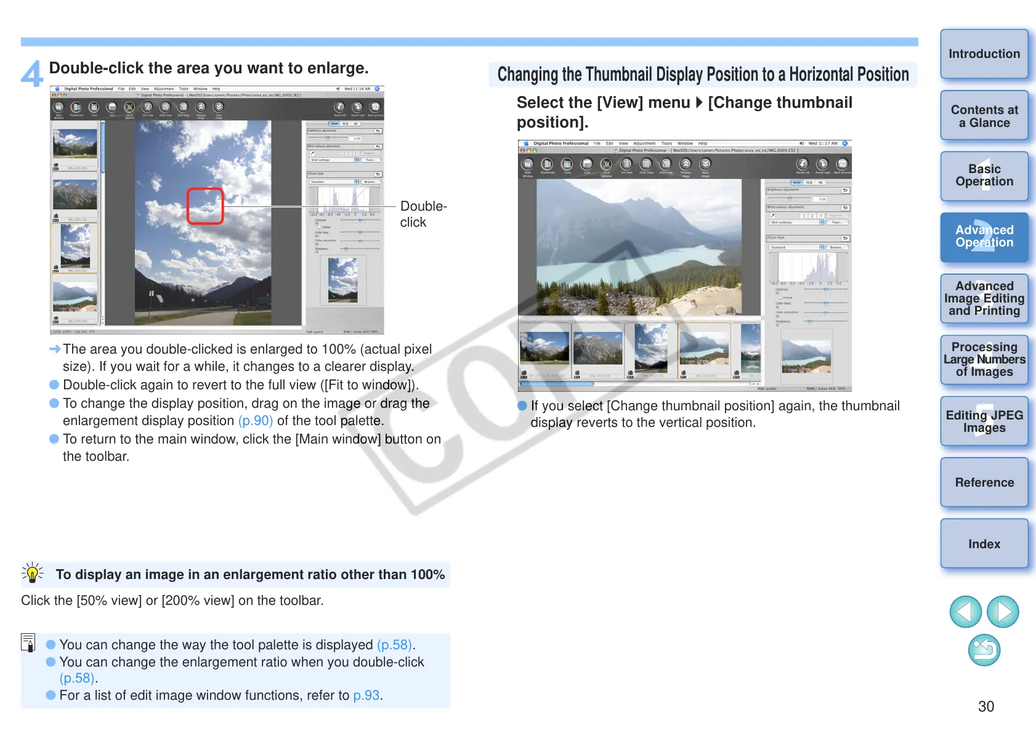Click Previous image icon in step 4 screenshot

click(201, 108)
